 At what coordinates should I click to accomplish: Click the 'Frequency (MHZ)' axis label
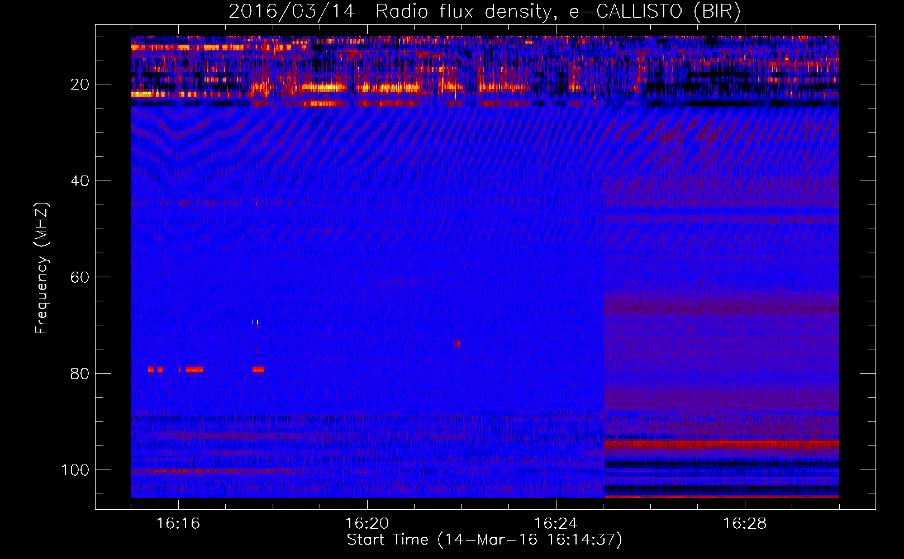tap(42, 268)
